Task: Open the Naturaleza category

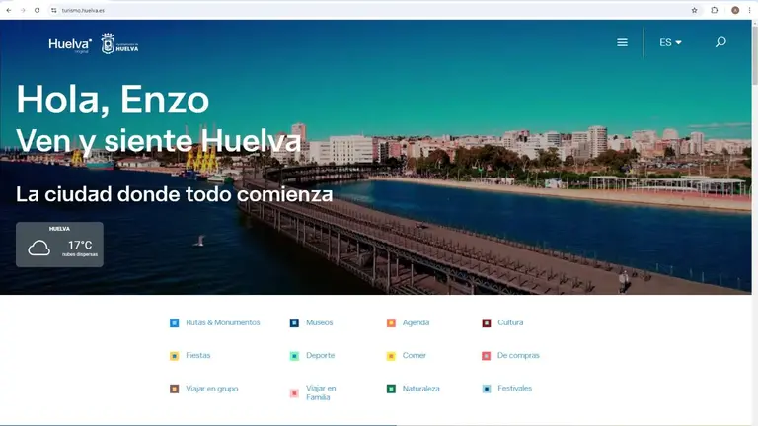Action: coord(421,389)
